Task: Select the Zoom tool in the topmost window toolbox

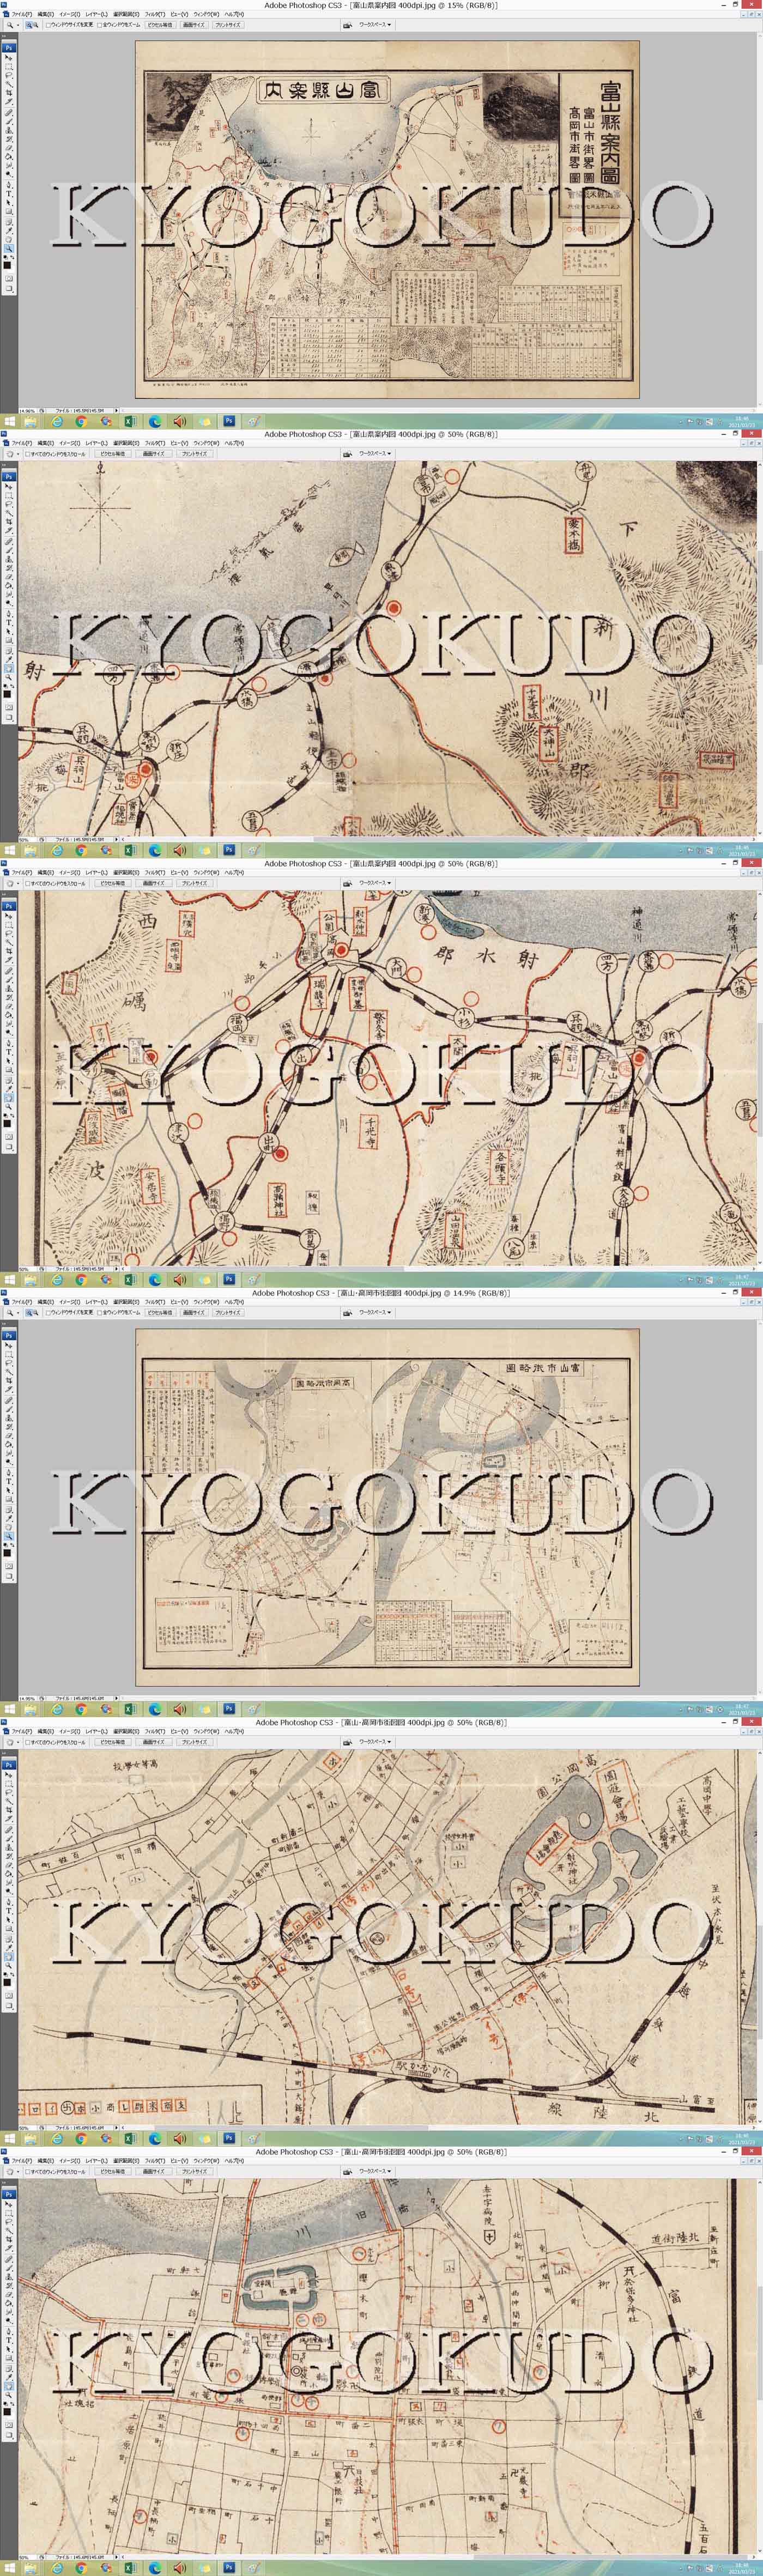Action: 9,249
